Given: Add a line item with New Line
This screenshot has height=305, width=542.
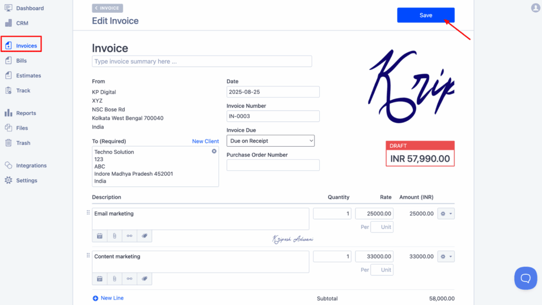Looking at the screenshot, I should tap(108, 298).
